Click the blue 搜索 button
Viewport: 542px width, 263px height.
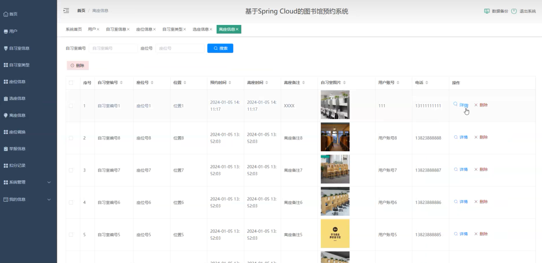pos(220,48)
